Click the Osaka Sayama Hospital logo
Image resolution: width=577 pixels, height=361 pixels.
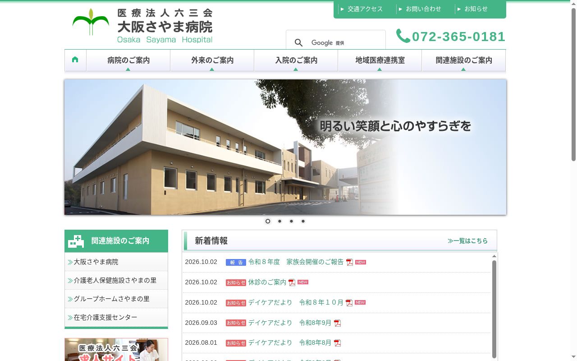point(142,26)
